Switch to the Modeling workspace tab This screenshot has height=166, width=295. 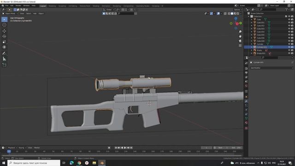pos(52,6)
